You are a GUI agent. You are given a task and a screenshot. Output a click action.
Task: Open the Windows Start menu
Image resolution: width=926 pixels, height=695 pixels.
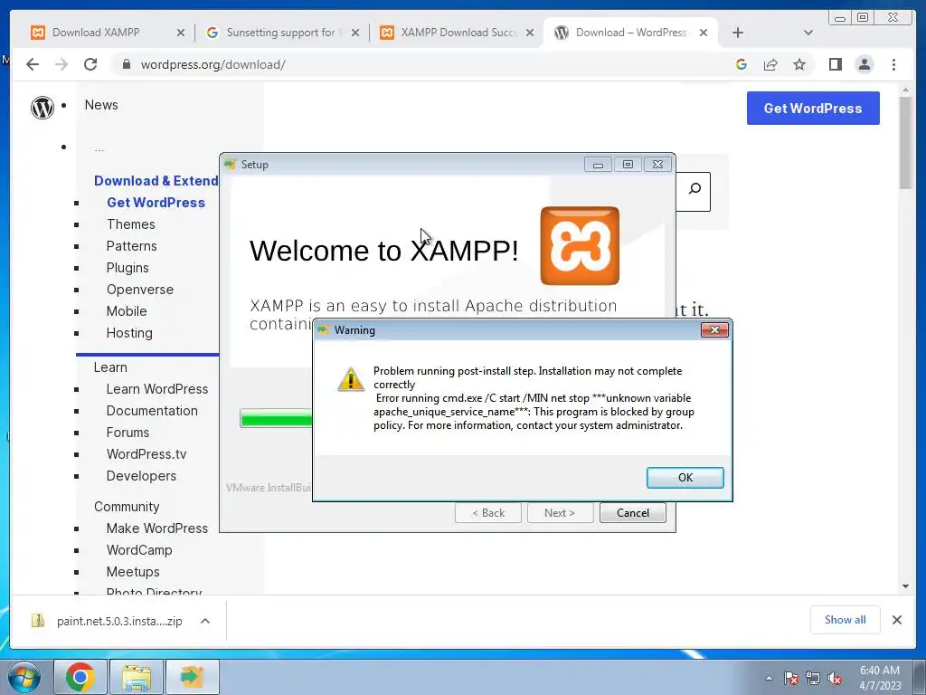pos(24,677)
